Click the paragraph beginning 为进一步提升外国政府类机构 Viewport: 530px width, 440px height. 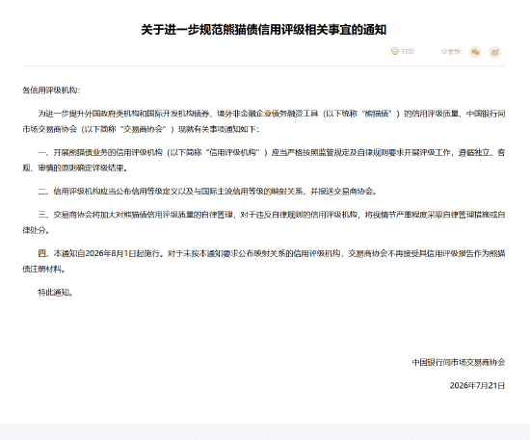click(264, 121)
